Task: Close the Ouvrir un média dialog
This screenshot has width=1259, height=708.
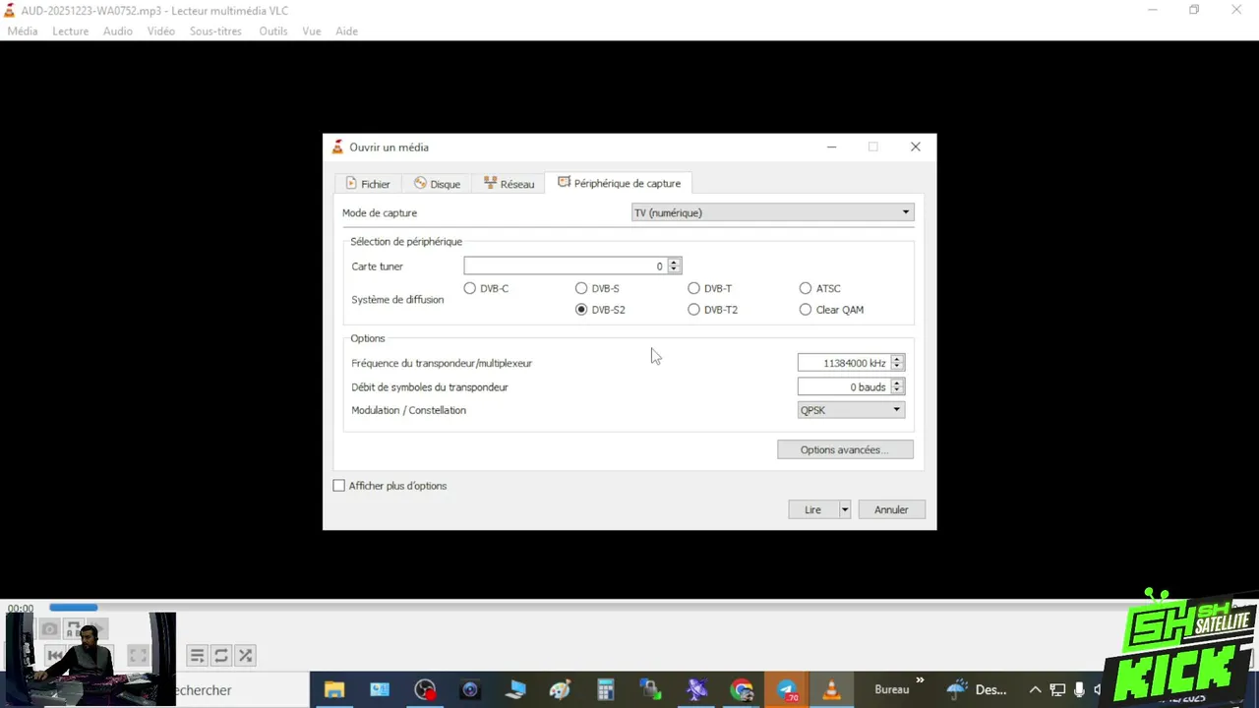Action: click(916, 147)
